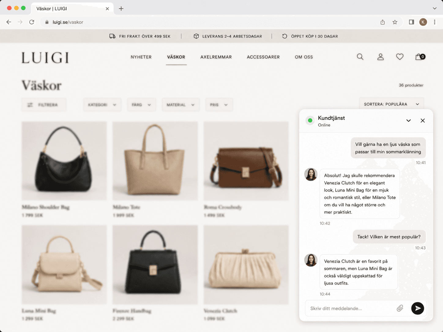Open the browser three-dot menu
Image resolution: width=443 pixels, height=332 pixels.
(434, 22)
